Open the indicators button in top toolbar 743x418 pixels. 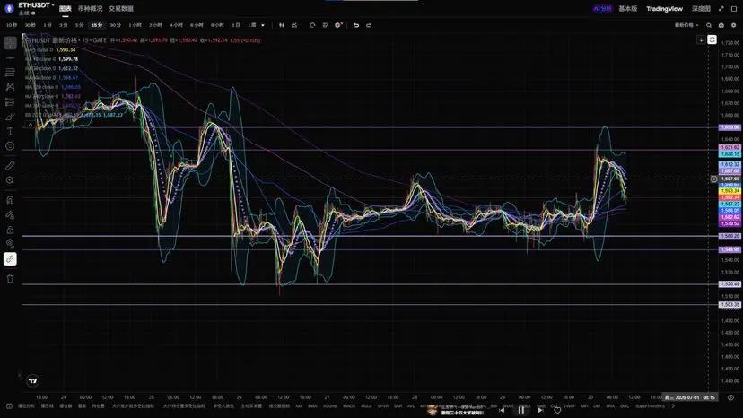tap(294, 25)
